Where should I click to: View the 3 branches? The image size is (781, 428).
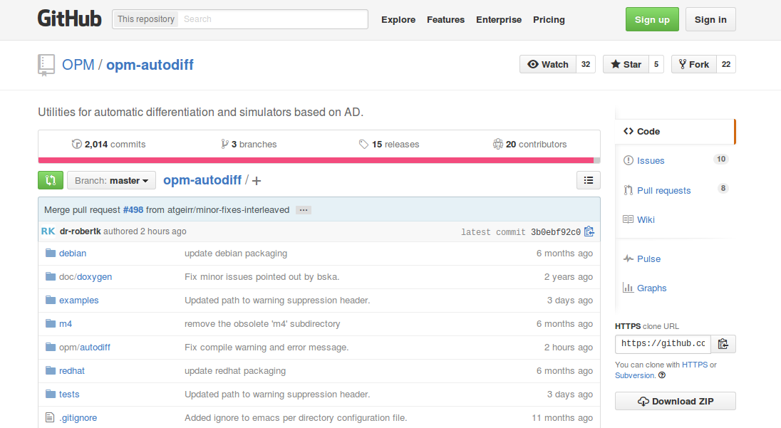(x=249, y=145)
